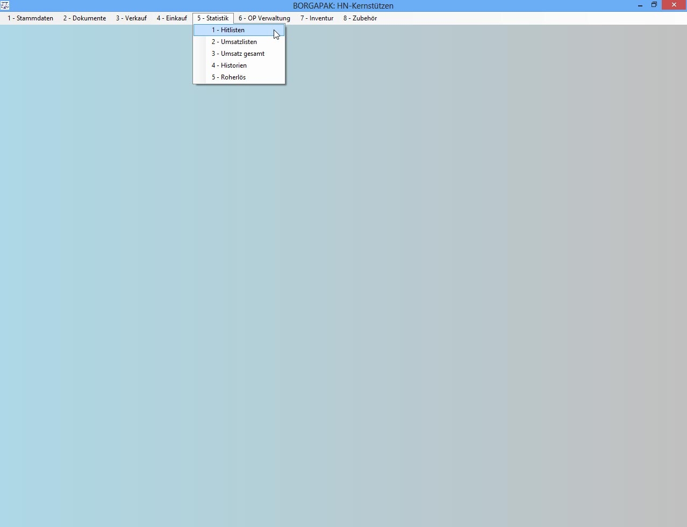Click the application icon in title bar
Screen dimensions: 687x527
pyautogui.click(x=5, y=5)
